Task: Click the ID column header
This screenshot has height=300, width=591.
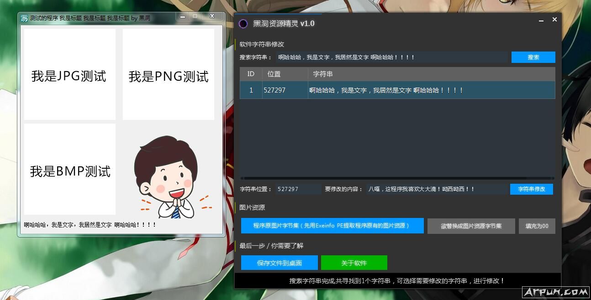Action: (x=251, y=74)
